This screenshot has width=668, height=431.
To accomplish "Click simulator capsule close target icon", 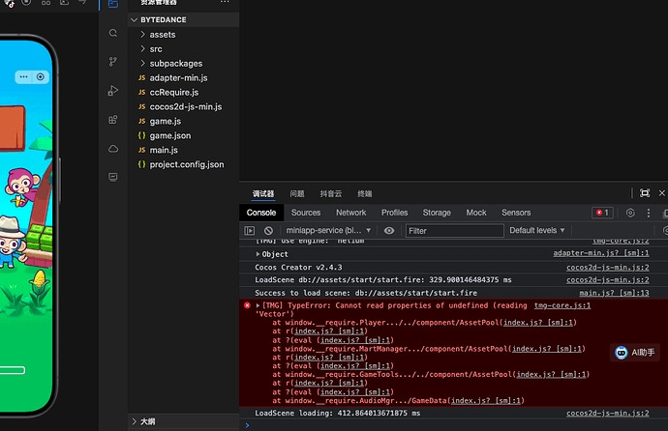I will [x=40, y=77].
